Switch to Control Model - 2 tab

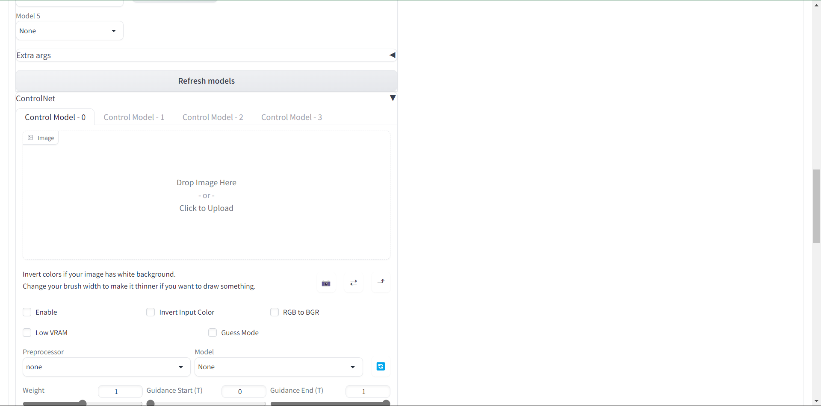click(x=213, y=117)
